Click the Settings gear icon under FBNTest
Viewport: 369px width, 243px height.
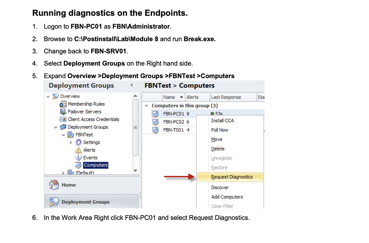point(78,142)
